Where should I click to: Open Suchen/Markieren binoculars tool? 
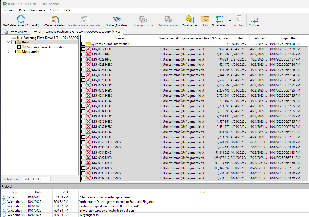(117, 19)
